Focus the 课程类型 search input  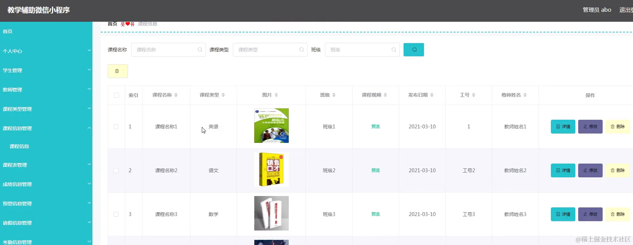point(270,50)
